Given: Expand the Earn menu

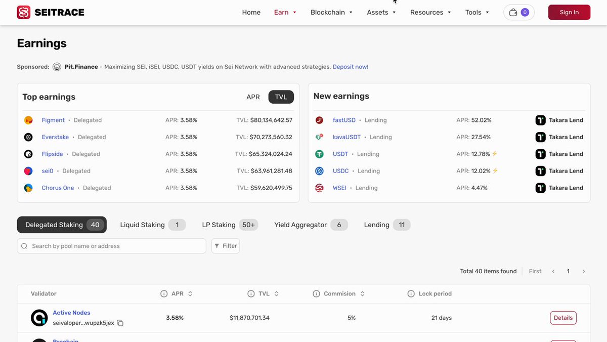Looking at the screenshot, I should tap(285, 12).
